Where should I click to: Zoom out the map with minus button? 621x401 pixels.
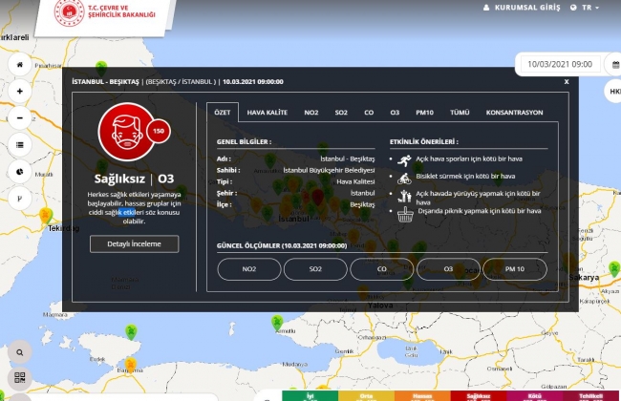(20, 118)
